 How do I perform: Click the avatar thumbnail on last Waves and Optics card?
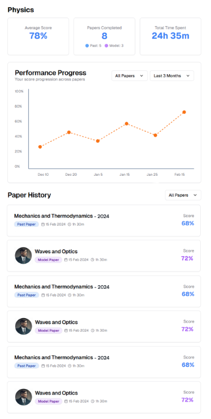click(x=23, y=397)
